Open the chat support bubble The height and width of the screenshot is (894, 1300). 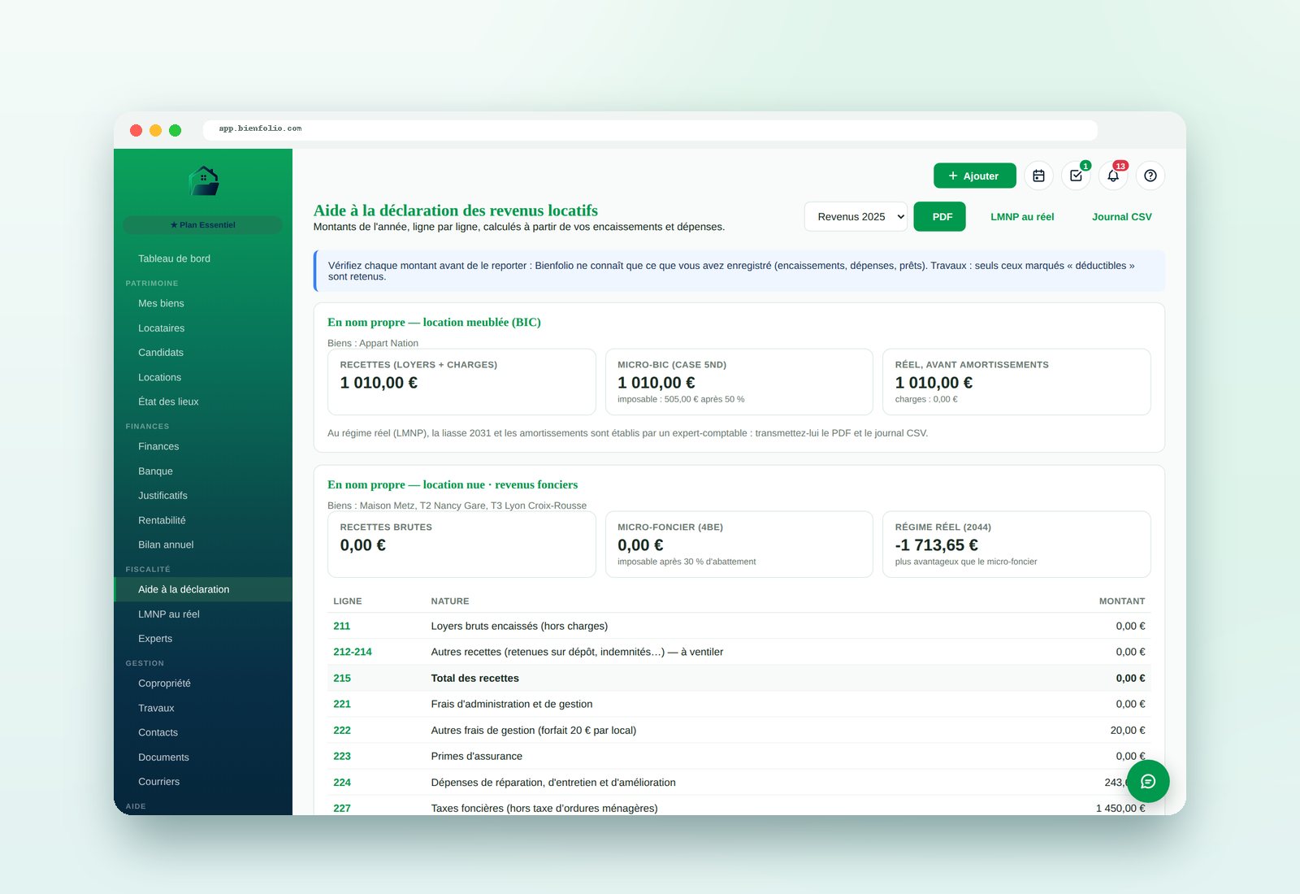click(x=1148, y=781)
